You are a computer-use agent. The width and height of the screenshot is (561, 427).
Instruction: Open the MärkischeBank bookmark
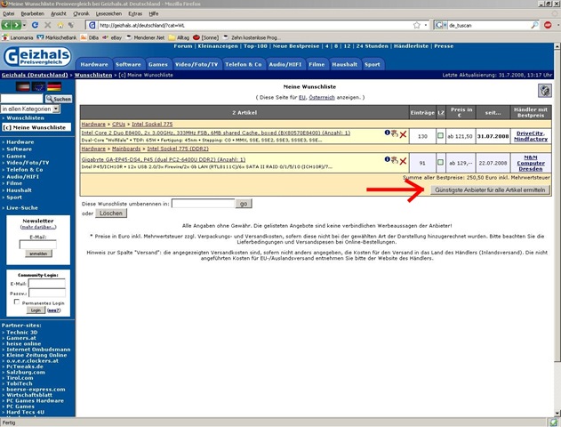57,37
